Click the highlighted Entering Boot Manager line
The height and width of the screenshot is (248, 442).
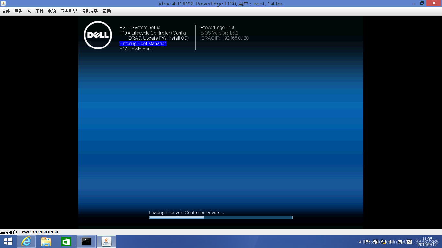tap(143, 44)
